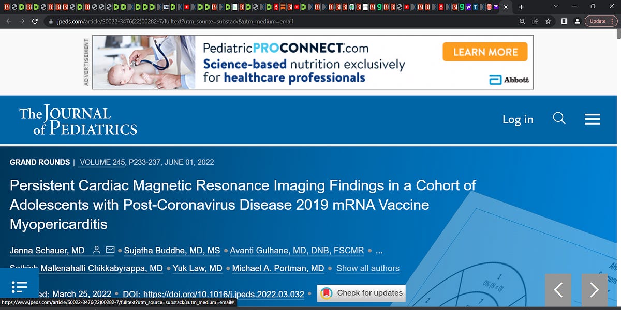Screen dimensions: 621x310
Task: Advance the image carousel with the right chevron
Action: coord(594,290)
